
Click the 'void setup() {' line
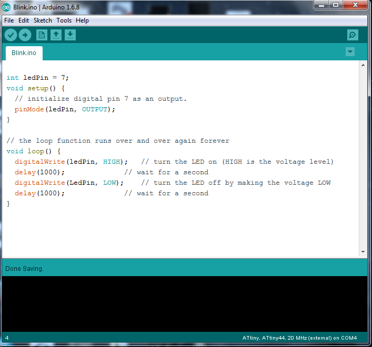click(36, 88)
